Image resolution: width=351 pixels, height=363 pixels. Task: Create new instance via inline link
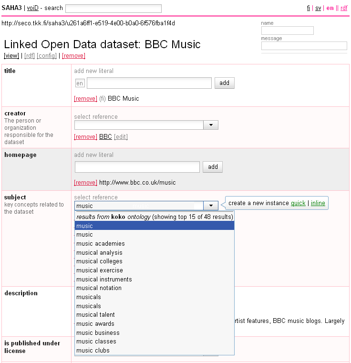click(318, 203)
